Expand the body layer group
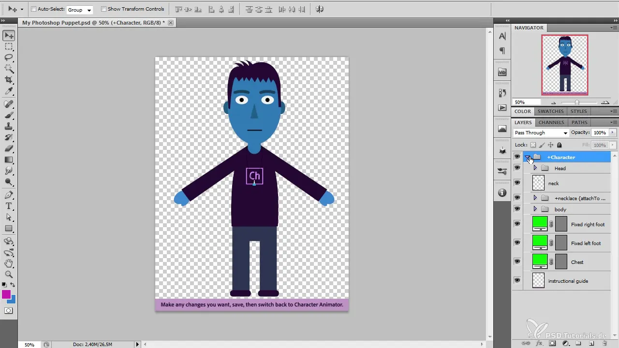The width and height of the screenshot is (619, 348). [x=535, y=209]
